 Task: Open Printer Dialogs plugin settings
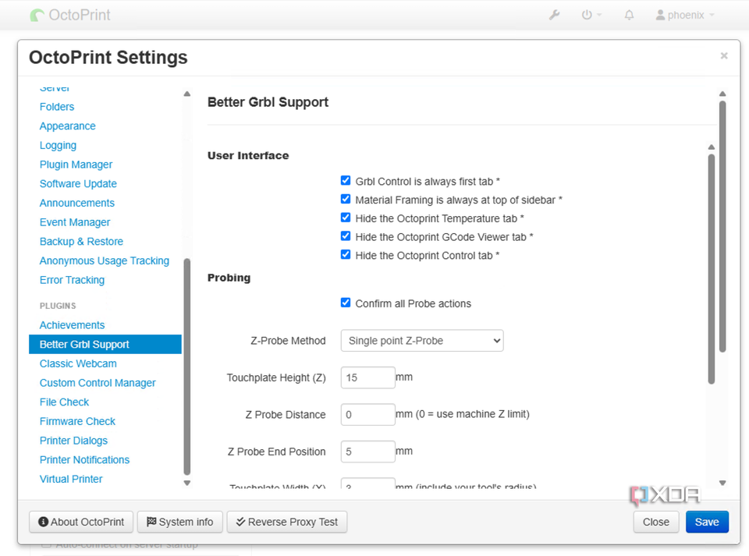coord(73,441)
